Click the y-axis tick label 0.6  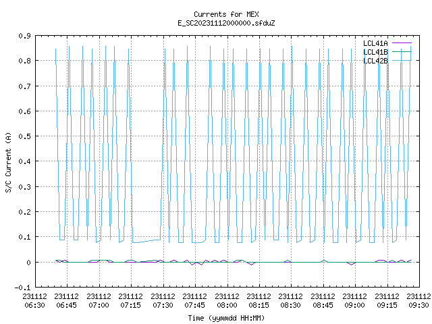tap(25, 111)
